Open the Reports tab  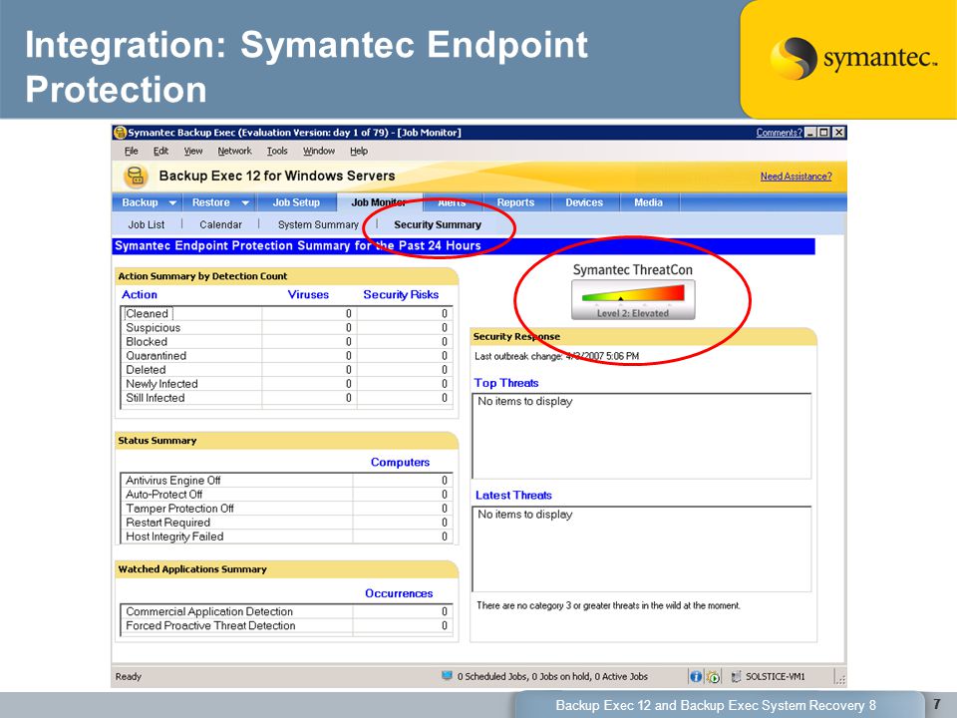click(515, 202)
